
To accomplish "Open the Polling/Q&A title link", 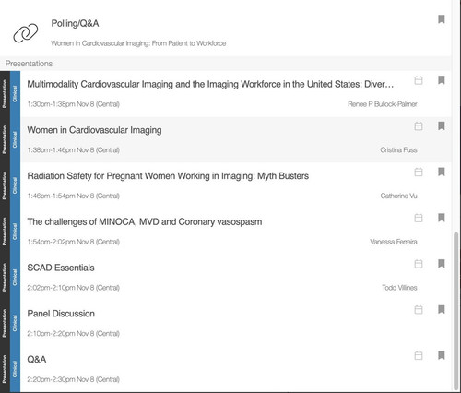I will [75, 23].
